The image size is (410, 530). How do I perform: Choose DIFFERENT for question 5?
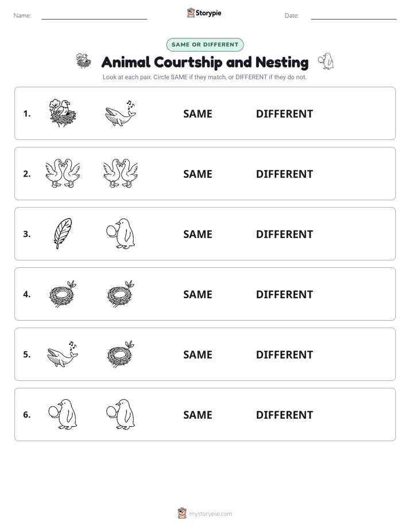click(284, 354)
